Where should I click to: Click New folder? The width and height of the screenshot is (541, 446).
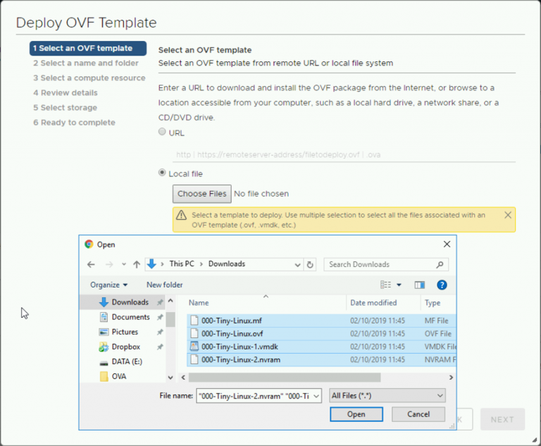(x=165, y=285)
